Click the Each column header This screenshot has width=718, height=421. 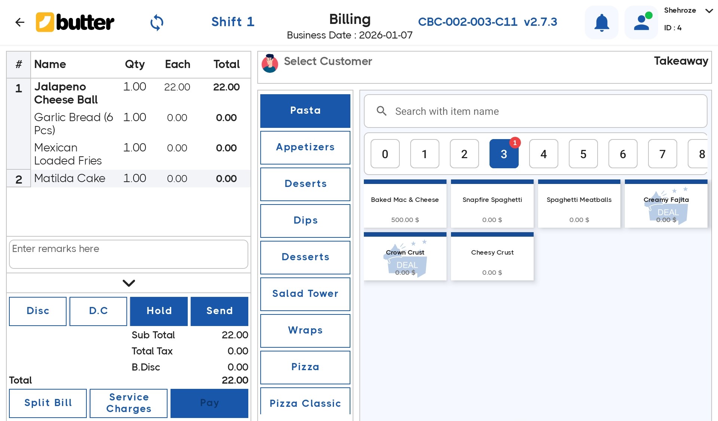178,64
